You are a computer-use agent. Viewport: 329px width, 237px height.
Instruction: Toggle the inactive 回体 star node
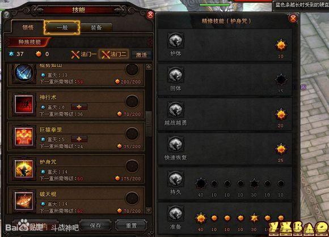click(x=281, y=80)
